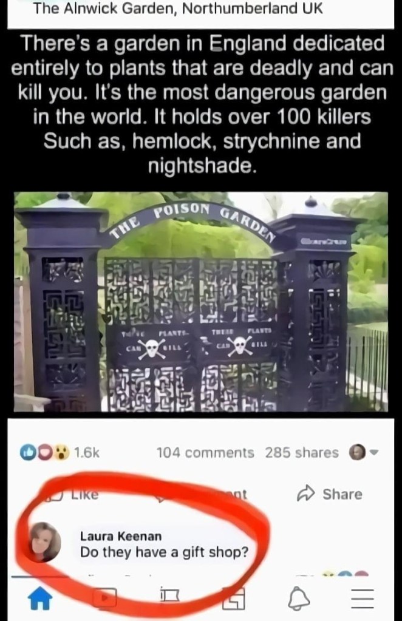
Task: Go to the Home feed tab
Action: (x=41, y=598)
